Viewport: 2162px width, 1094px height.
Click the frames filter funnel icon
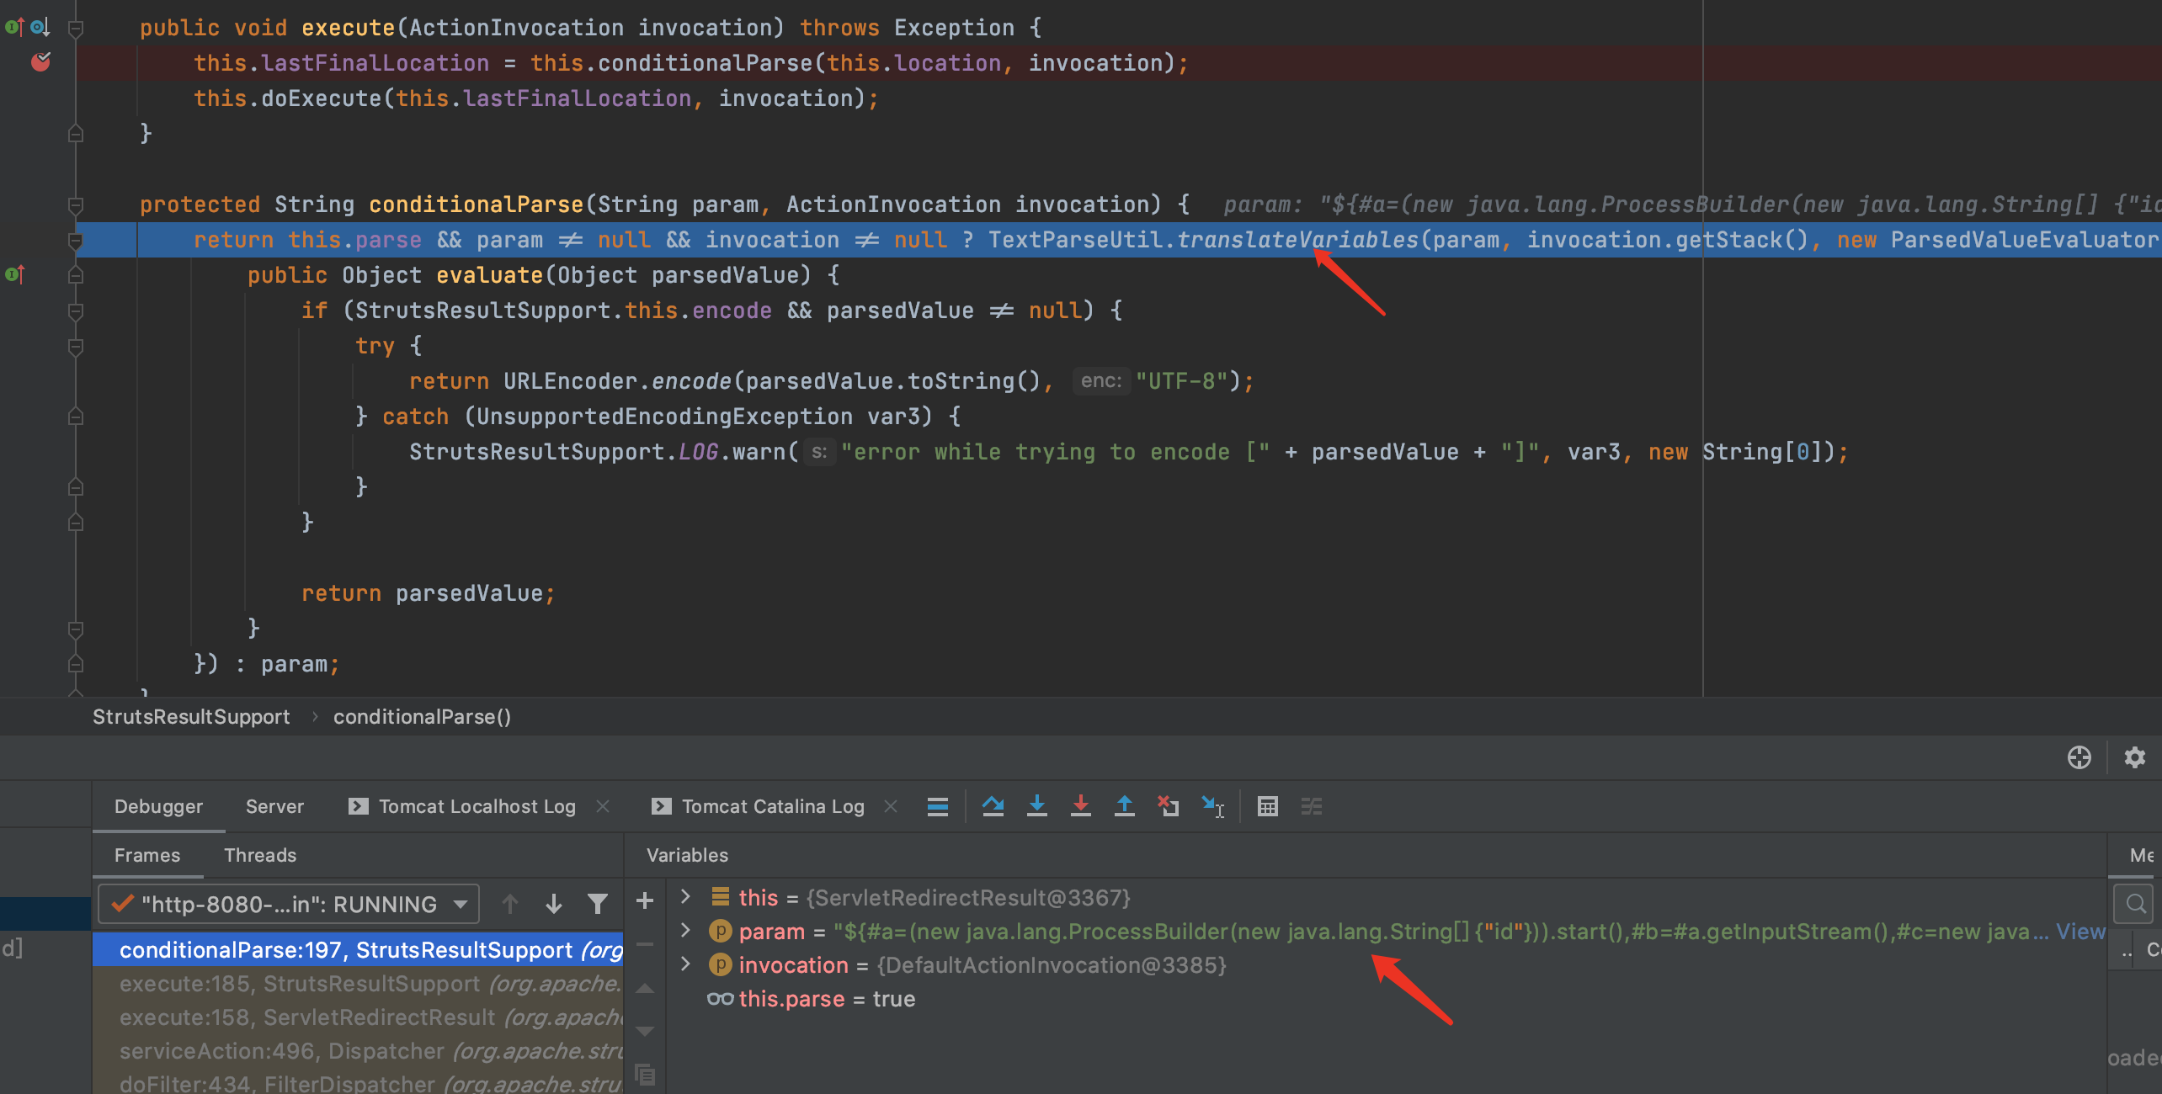pos(597,904)
